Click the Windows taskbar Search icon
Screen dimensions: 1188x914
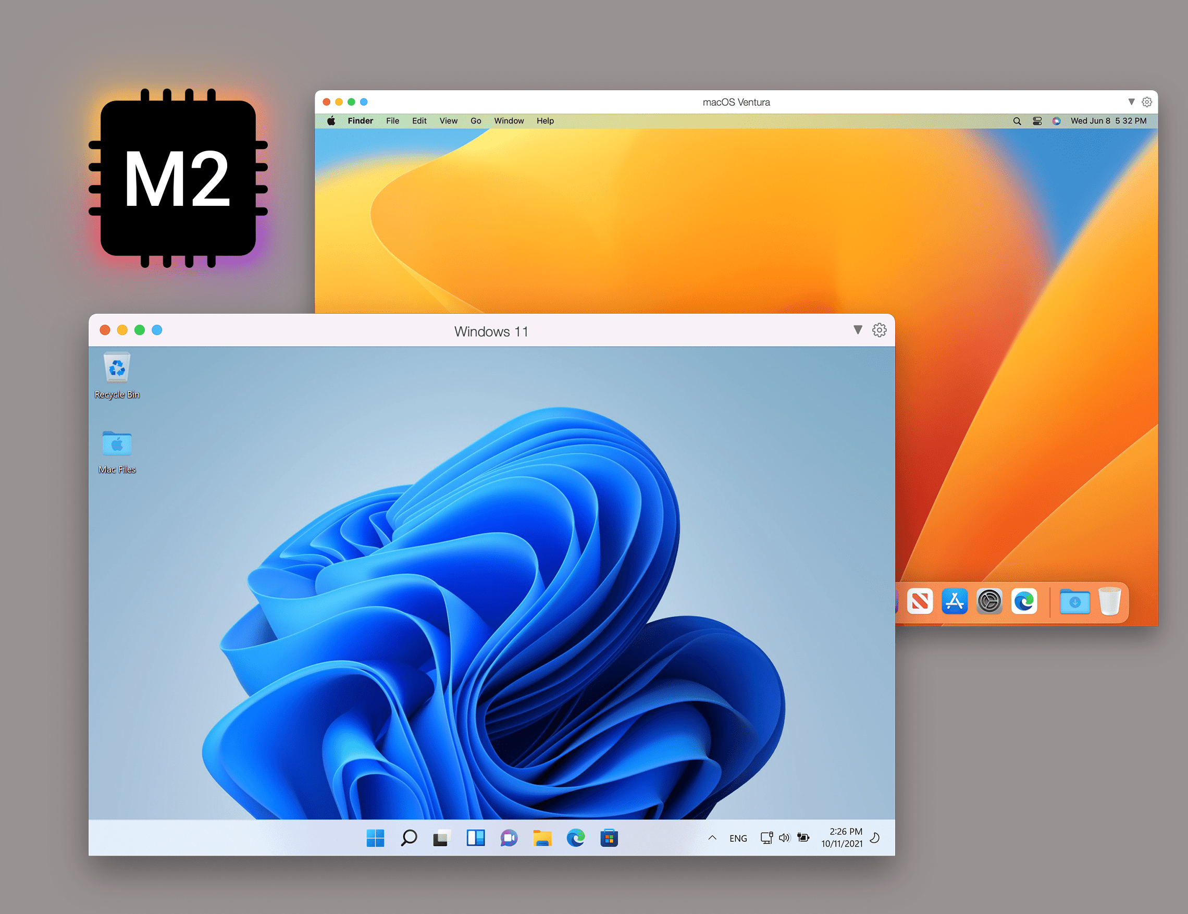click(409, 838)
